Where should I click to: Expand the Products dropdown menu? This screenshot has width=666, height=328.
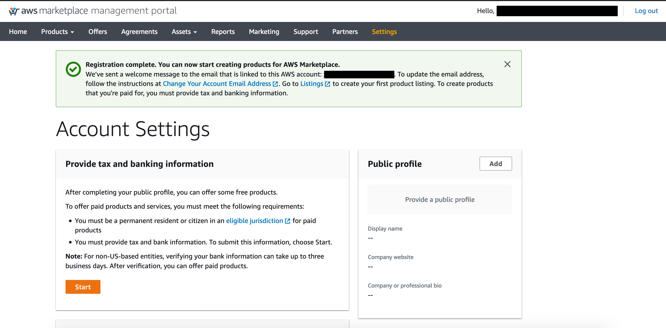click(x=57, y=32)
